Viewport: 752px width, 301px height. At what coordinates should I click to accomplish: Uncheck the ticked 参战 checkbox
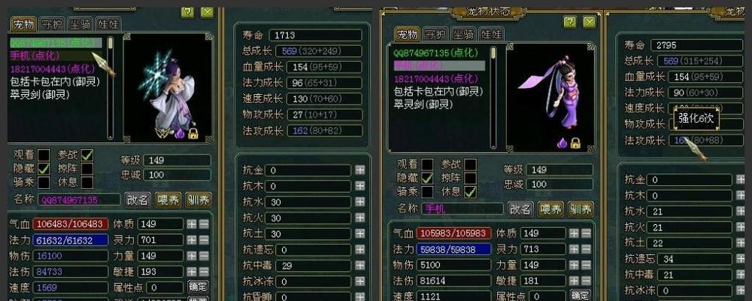click(x=86, y=155)
